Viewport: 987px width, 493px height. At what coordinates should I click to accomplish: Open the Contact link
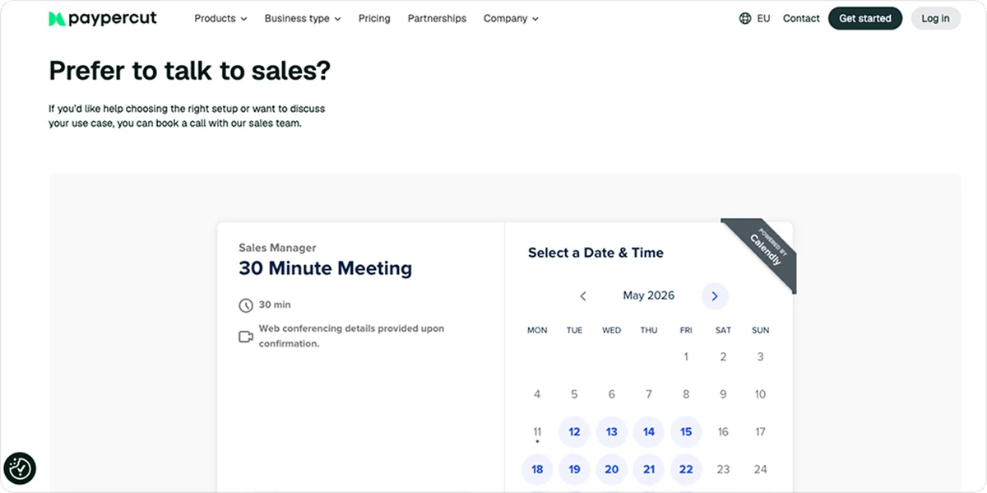pyautogui.click(x=801, y=18)
